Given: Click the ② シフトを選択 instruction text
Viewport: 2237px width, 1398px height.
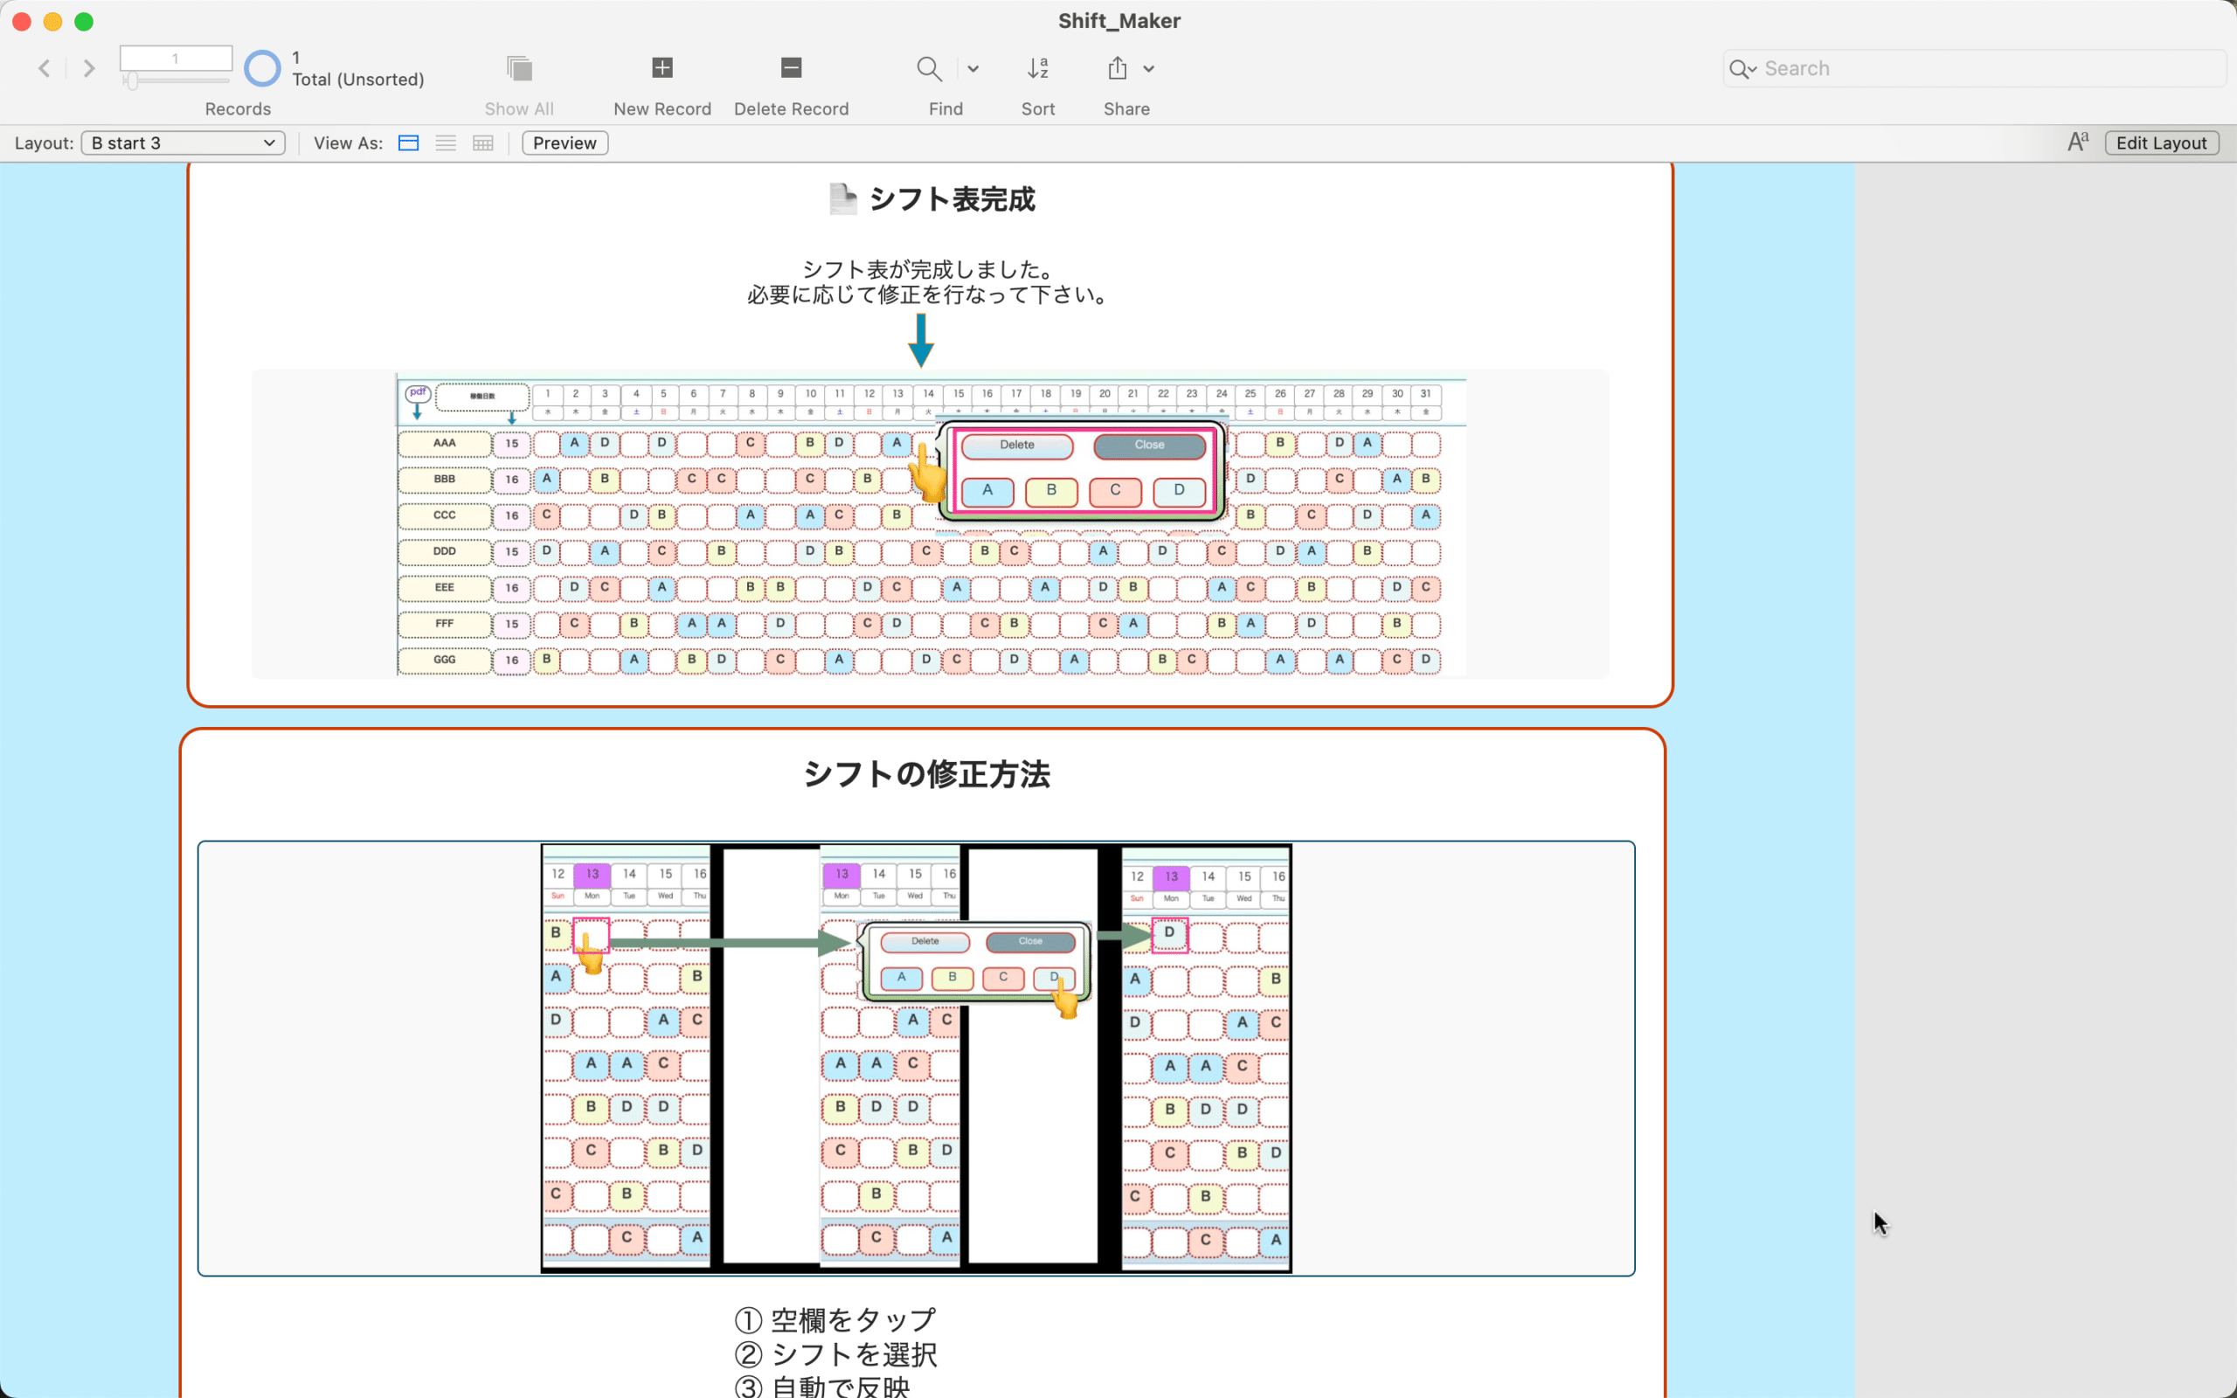Looking at the screenshot, I should (x=835, y=1354).
